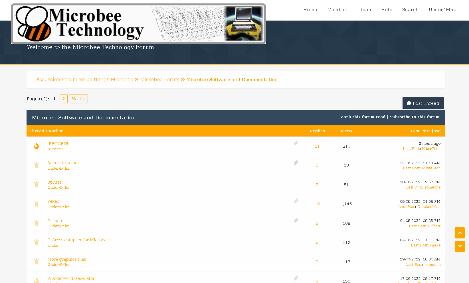Subscribe to this forum
Screen dimensions: 469x283
[x=414, y=117]
